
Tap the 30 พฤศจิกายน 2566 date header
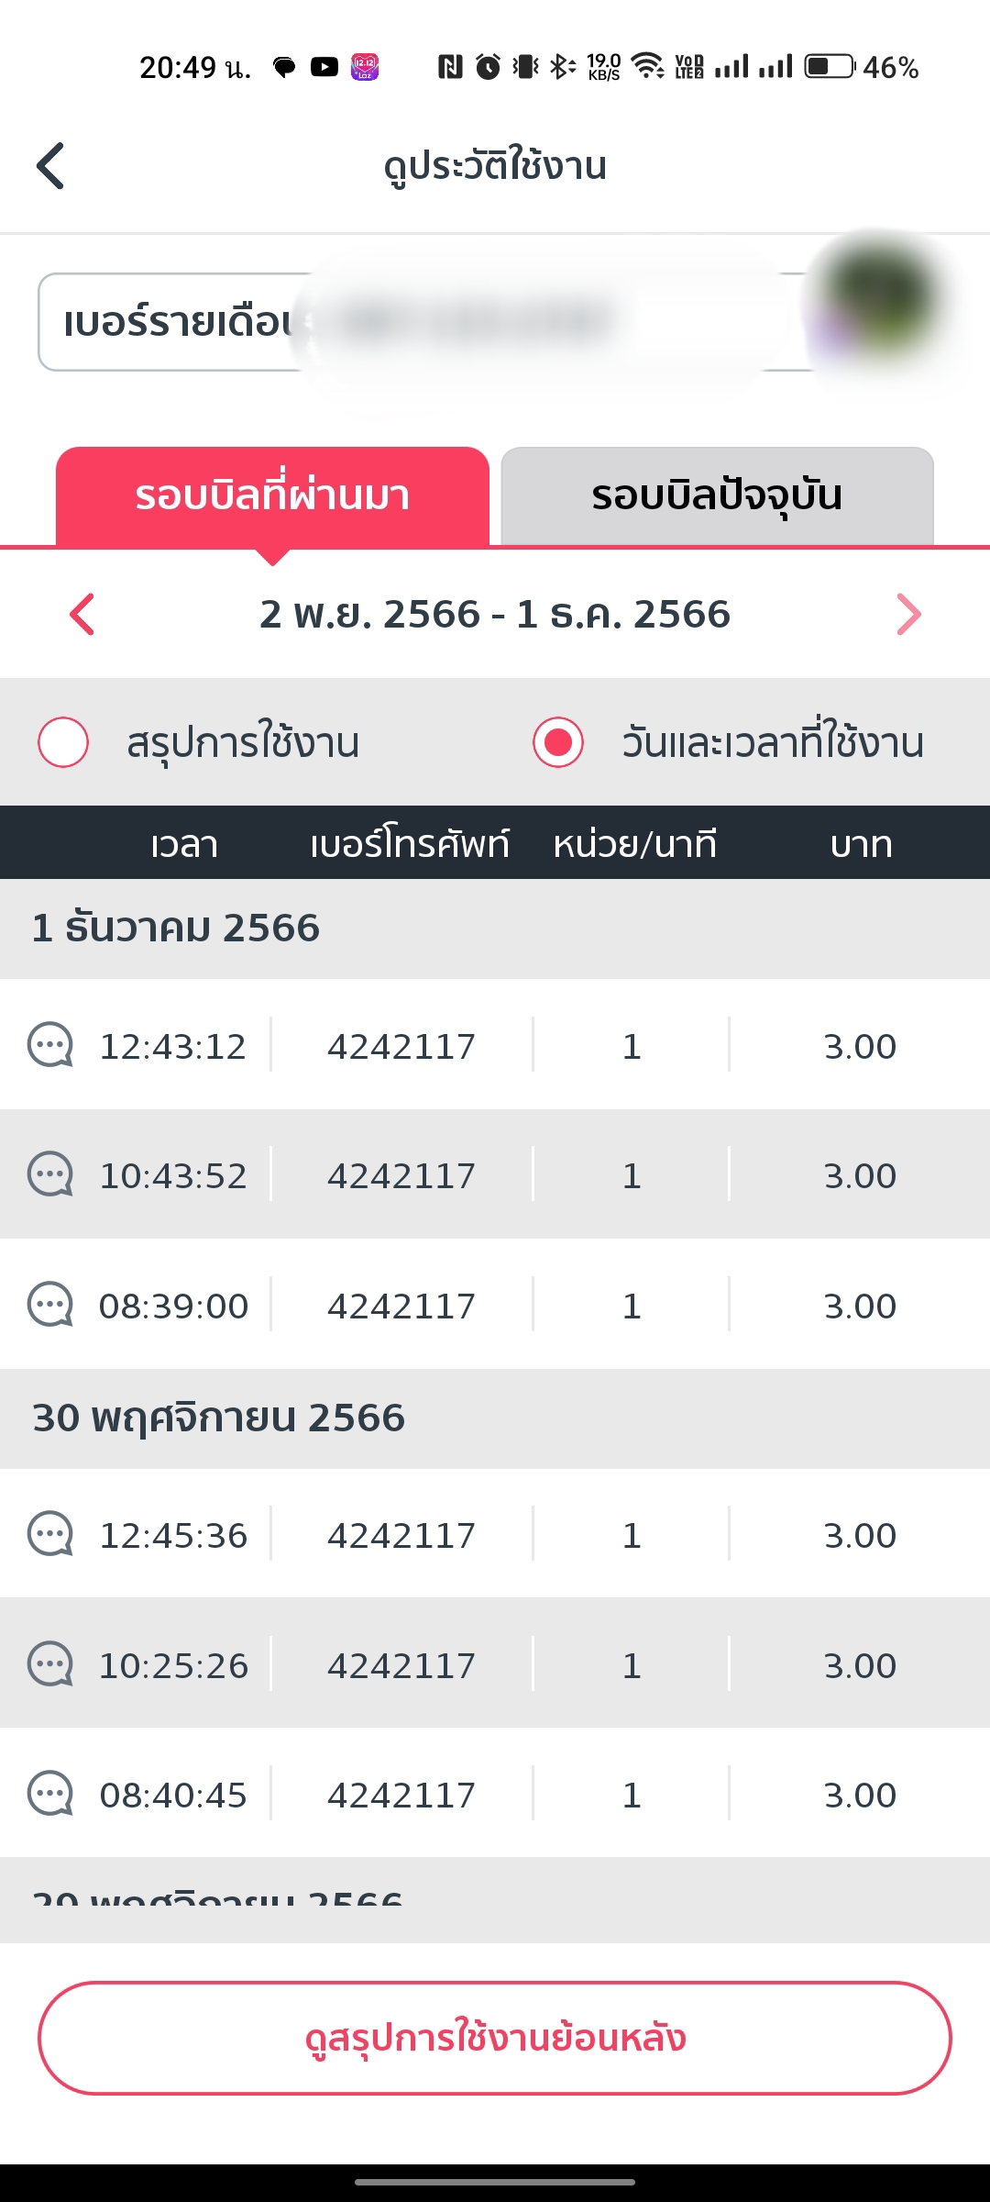tap(218, 1418)
